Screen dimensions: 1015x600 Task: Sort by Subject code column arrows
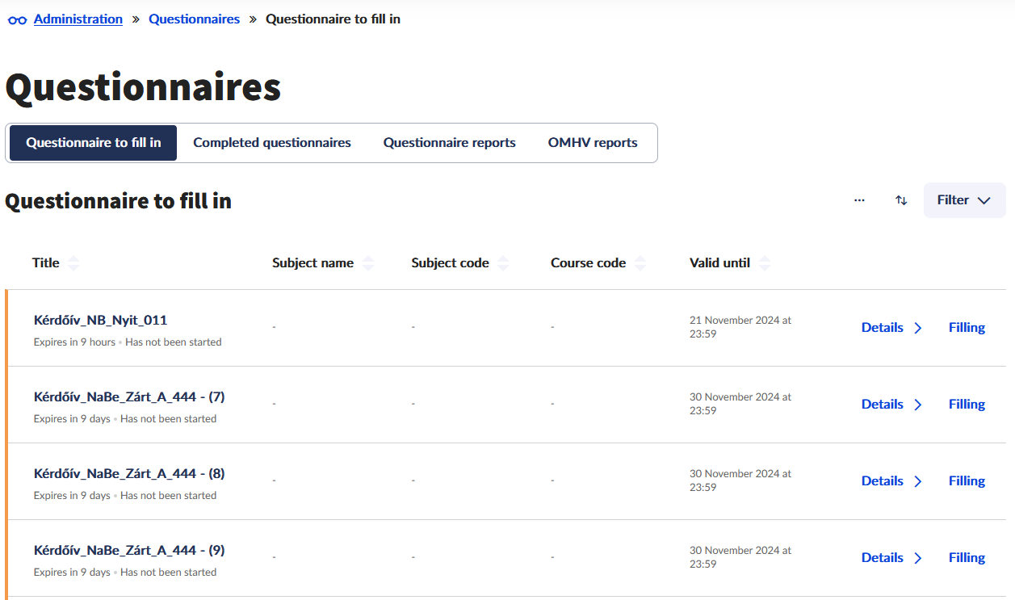tap(503, 263)
